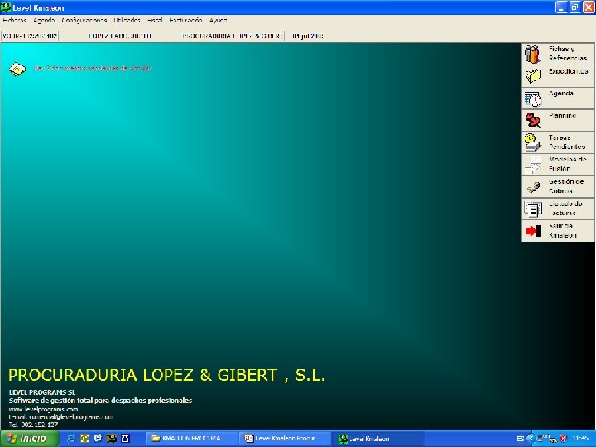Screen dimensions: 596x447
Task: Open the Ayuda menu
Action: [x=218, y=21]
